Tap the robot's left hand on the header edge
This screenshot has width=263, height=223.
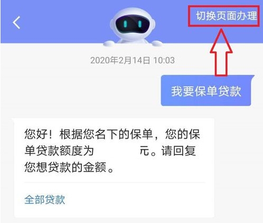[109, 43]
